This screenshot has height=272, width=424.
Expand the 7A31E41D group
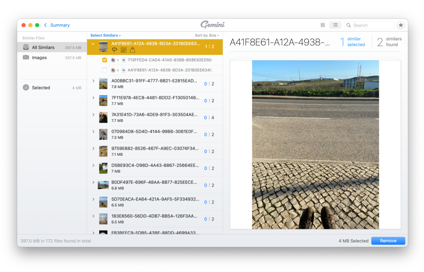tap(93, 115)
